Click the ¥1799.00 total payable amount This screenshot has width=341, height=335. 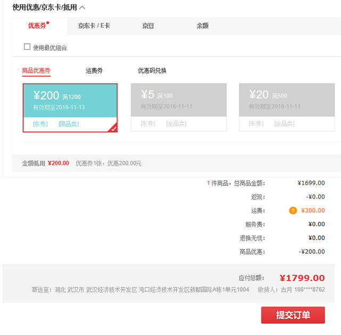tap(302, 278)
